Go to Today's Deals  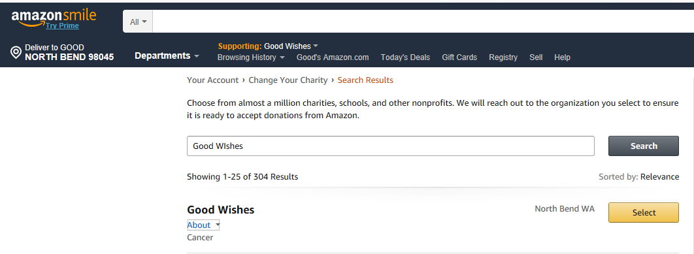pyautogui.click(x=405, y=57)
